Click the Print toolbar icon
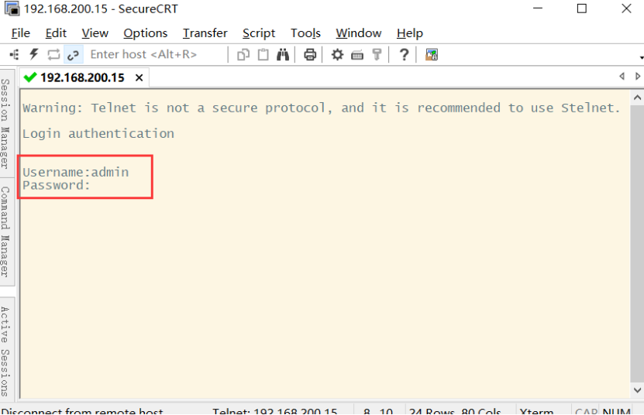This screenshot has width=644, height=415. [310, 55]
